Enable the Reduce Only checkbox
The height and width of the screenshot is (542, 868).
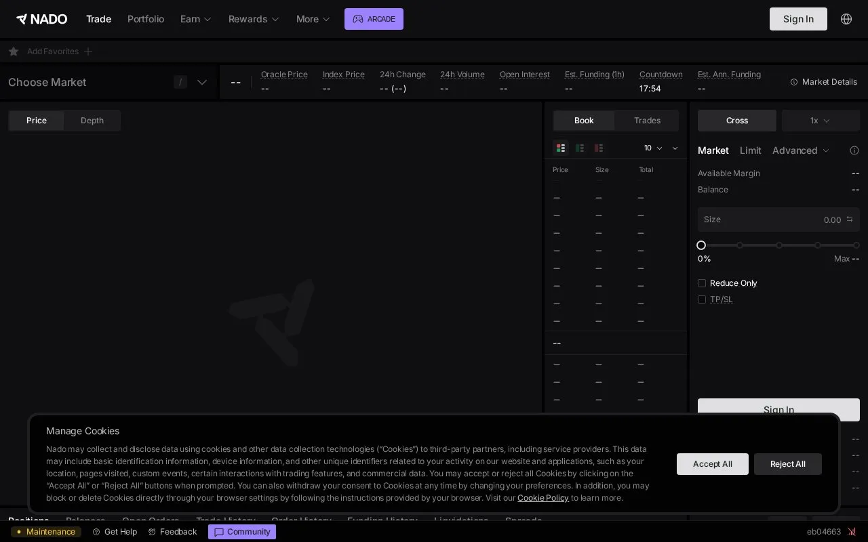pos(702,283)
